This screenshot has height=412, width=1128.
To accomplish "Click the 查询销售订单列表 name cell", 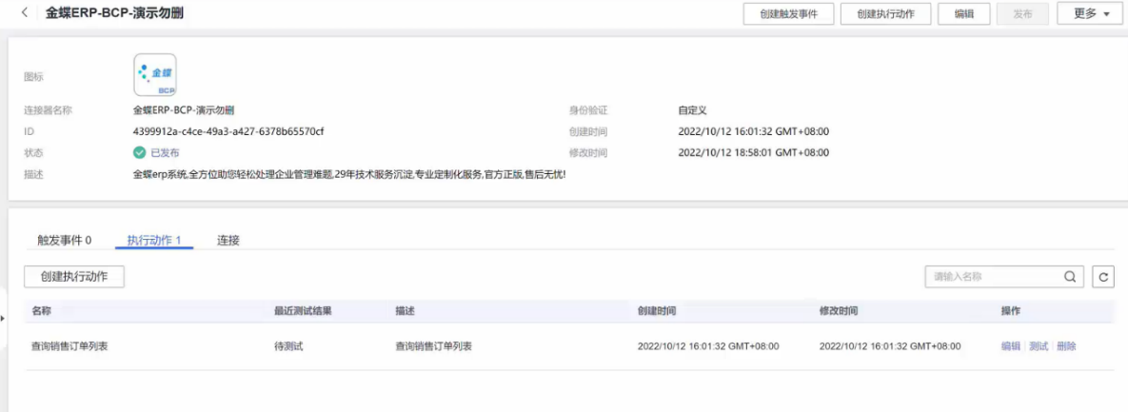I will tap(69, 345).
